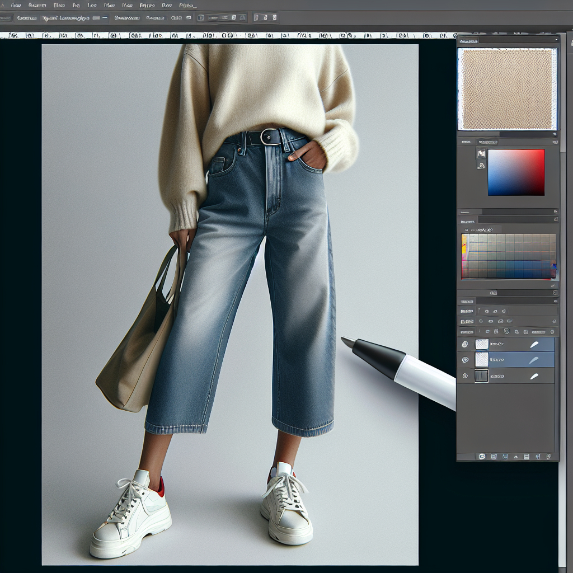
Task: Click the second icon in the layers panel bottom bar
Action: (x=492, y=457)
